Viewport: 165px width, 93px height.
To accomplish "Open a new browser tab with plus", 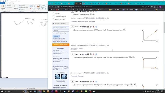I will pos(144,3).
